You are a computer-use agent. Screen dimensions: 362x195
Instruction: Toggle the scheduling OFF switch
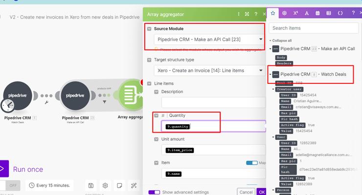coord(10,185)
